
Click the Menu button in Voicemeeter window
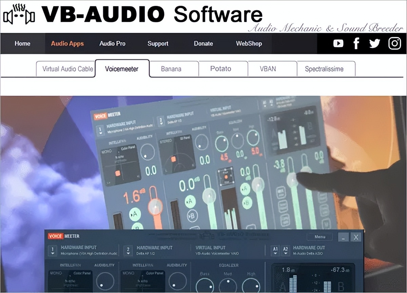point(319,237)
